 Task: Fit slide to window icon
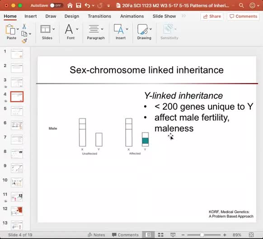pos(251,235)
